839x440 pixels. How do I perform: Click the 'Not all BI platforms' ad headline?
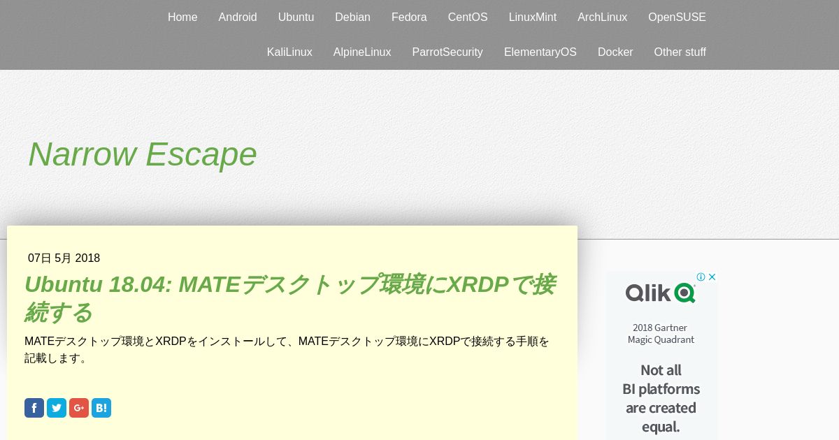(661, 398)
